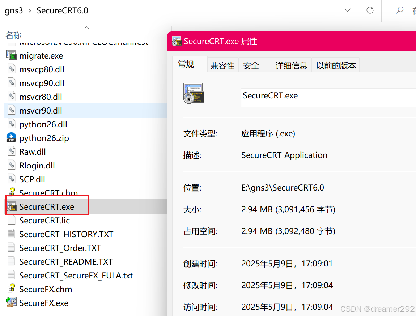Image resolution: width=416 pixels, height=316 pixels.
Task: Select the SecureCRT.lic file name
Action: point(44,221)
